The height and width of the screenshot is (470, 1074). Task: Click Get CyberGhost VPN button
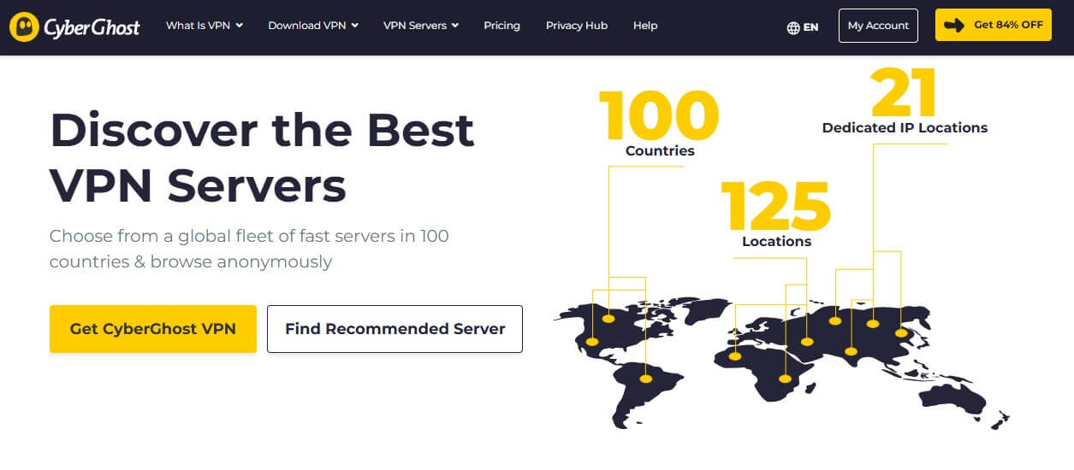pyautogui.click(x=153, y=329)
